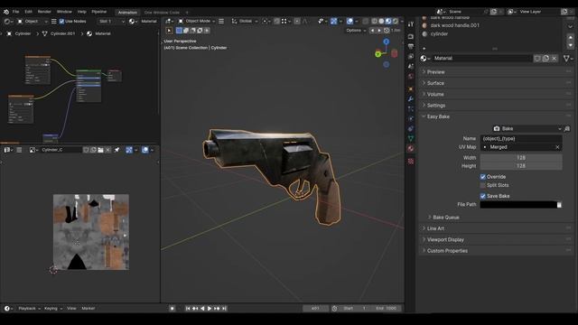The height and width of the screenshot is (325, 578).
Task: Open the Output properties tab icon
Action: pyautogui.click(x=411, y=47)
